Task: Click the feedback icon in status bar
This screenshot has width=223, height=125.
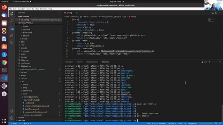Action: 216,124
